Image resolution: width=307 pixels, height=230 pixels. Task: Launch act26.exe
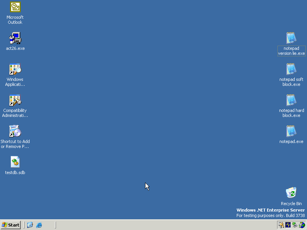click(15, 38)
